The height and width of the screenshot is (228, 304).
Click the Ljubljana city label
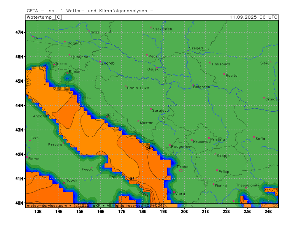click(x=79, y=57)
